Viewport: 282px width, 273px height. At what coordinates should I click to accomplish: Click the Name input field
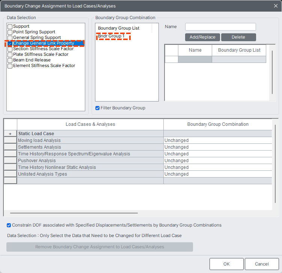220,27
